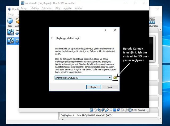Click the video capture status icon
Image resolution: width=170 pixels, height=126 pixels.
pyautogui.click(x=118, y=110)
